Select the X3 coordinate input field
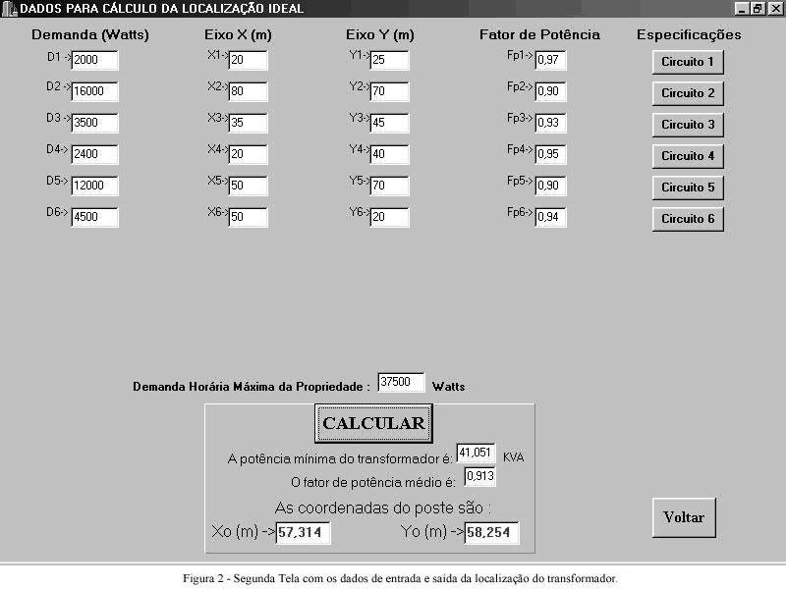The height and width of the screenshot is (589, 787). click(248, 124)
